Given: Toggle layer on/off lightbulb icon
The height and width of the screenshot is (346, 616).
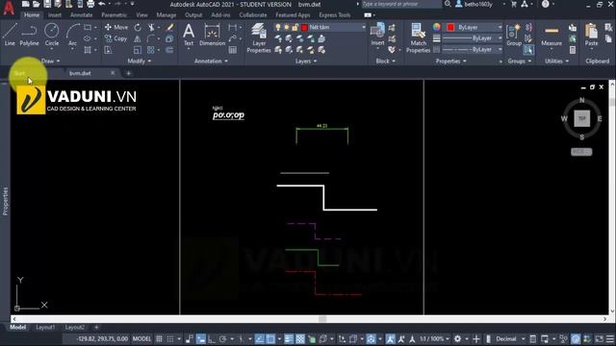Looking at the screenshot, I should coord(278,27).
